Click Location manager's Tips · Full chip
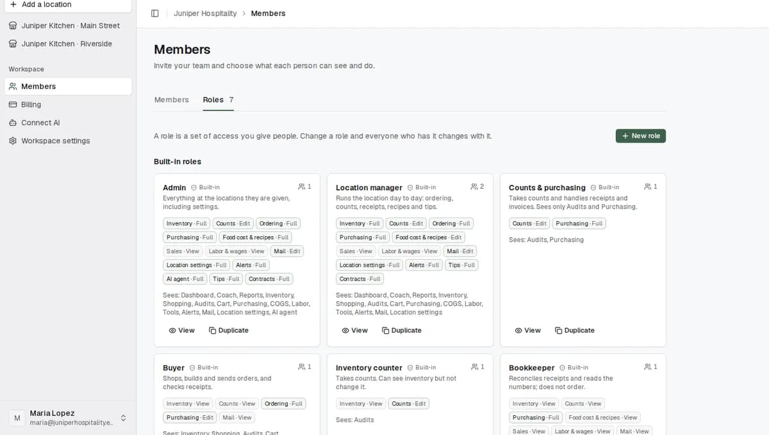The image size is (769, 435). click(x=461, y=265)
